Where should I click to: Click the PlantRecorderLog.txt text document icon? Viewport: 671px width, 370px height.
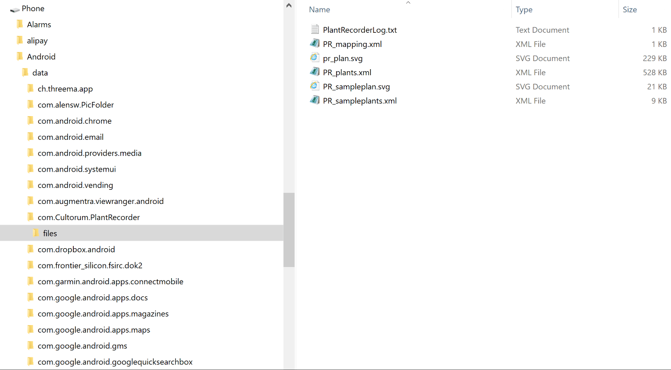pos(315,30)
